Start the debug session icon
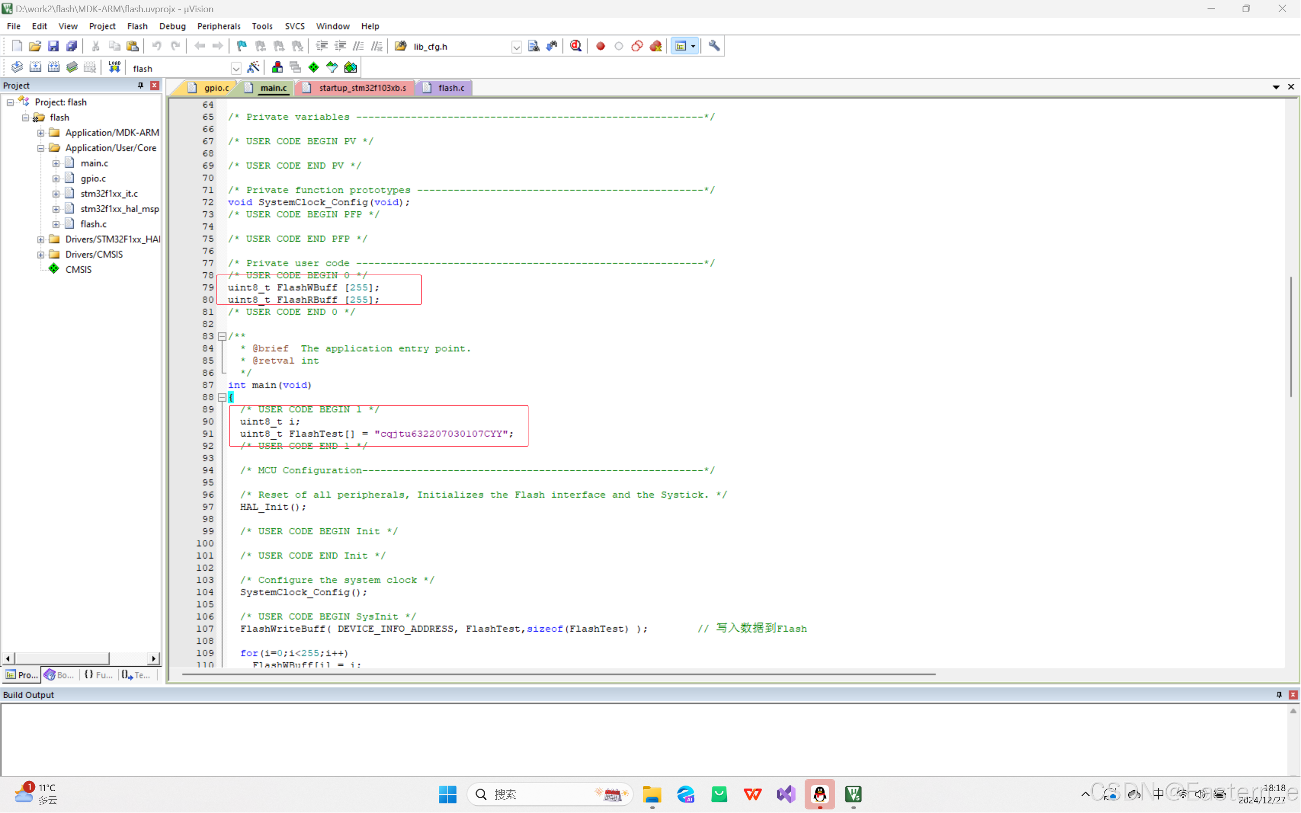This screenshot has height=813, width=1301. [x=576, y=46]
